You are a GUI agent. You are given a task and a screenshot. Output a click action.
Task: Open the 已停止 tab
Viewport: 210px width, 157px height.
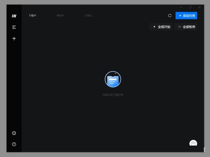pos(89,16)
